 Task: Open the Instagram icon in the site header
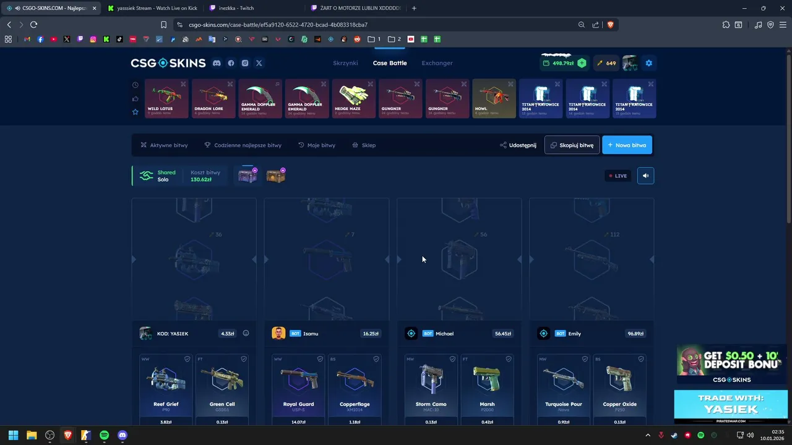click(x=245, y=63)
